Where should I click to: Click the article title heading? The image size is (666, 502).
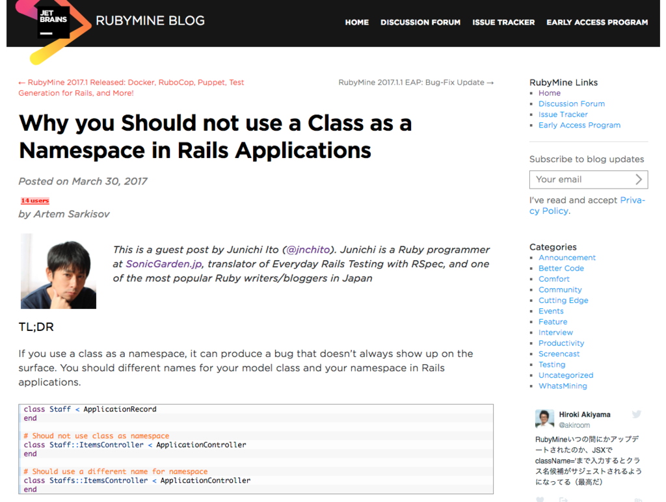215,137
